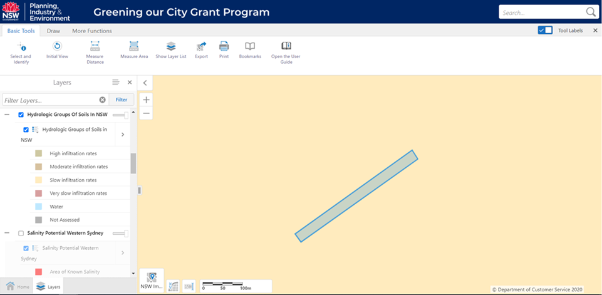Collapse the side panel with arrow
Screen dimensions: 602x295
click(x=145, y=83)
